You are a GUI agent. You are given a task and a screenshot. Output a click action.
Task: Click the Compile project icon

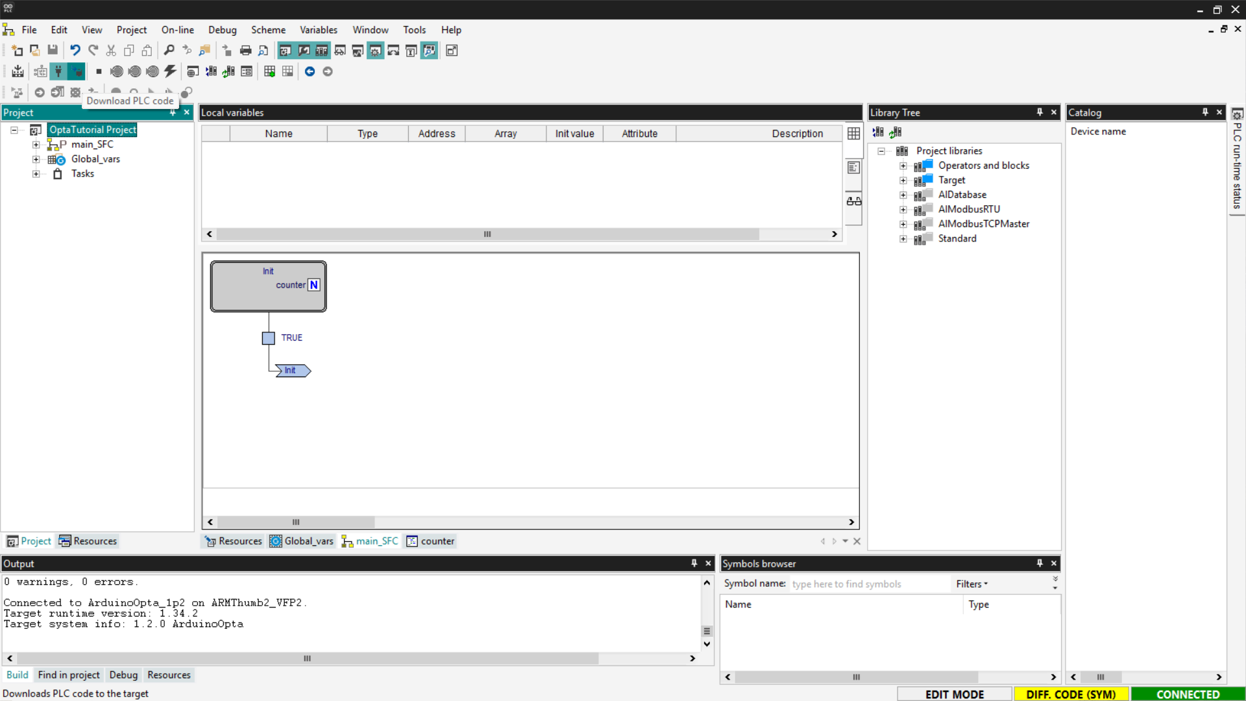[x=18, y=71]
